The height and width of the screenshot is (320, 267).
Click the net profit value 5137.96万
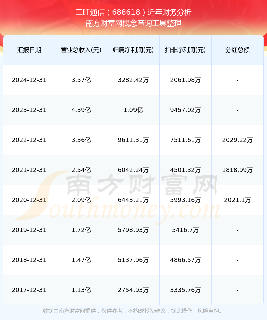tap(133, 260)
